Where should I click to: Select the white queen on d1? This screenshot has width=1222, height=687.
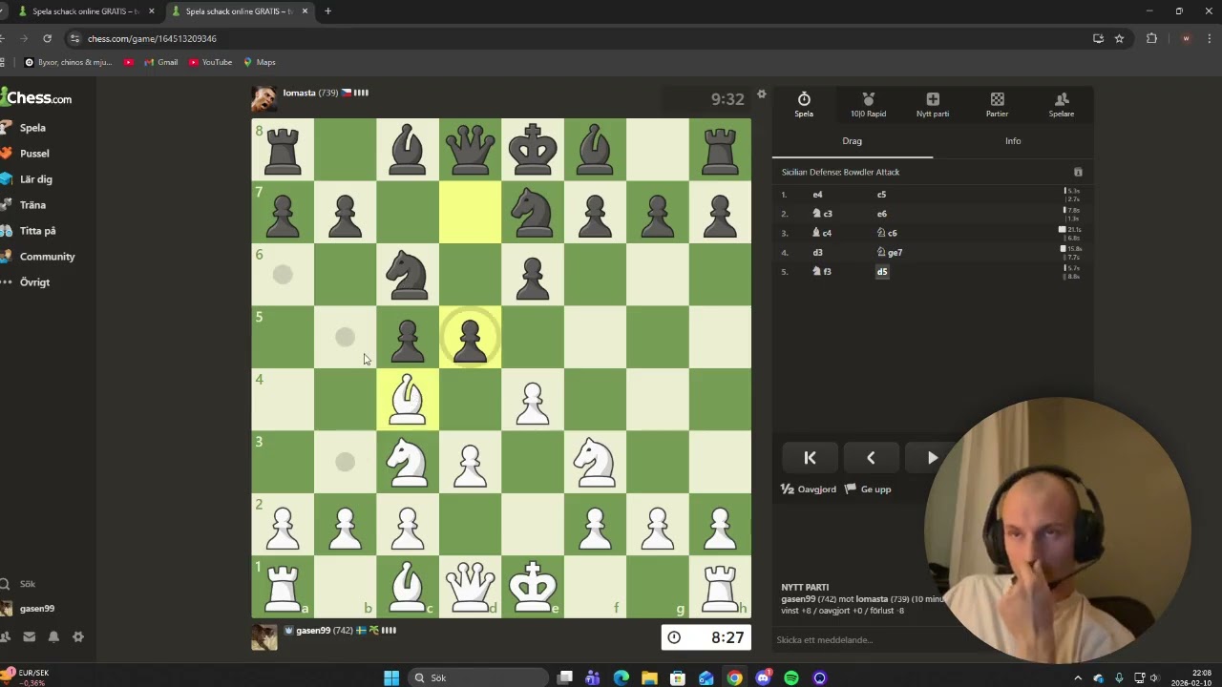(x=470, y=586)
